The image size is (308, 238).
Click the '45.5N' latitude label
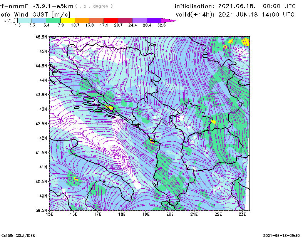[41, 37]
